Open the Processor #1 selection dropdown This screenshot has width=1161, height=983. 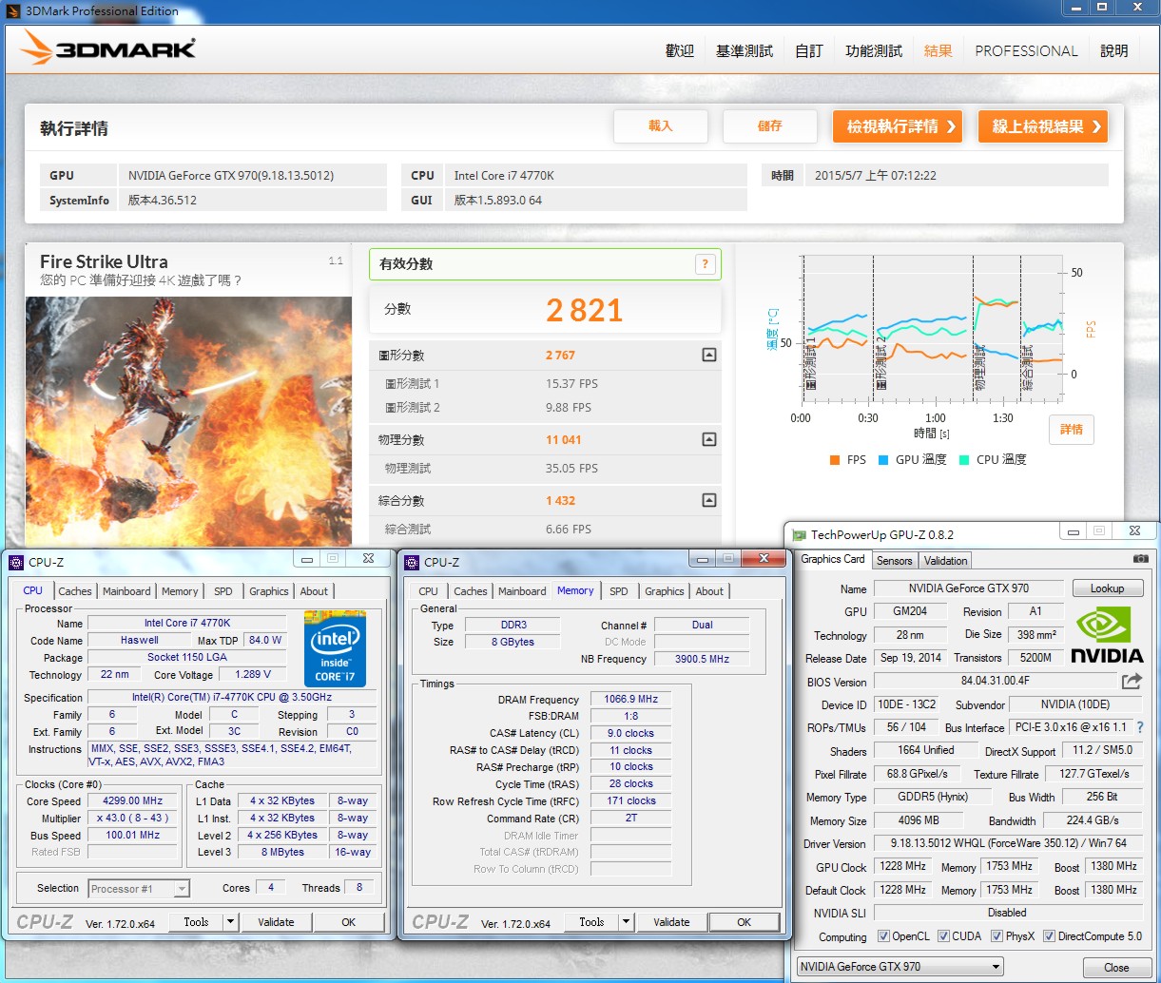(x=139, y=889)
